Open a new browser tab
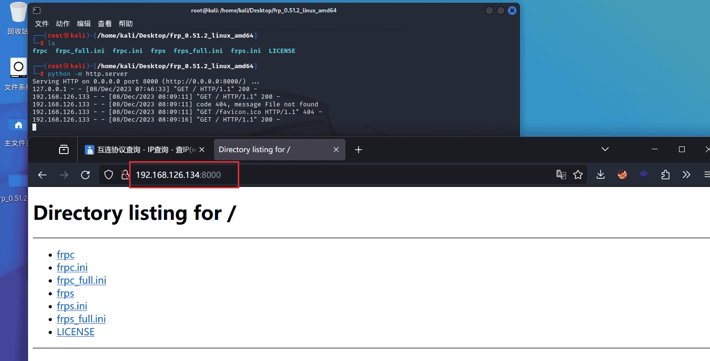 click(359, 150)
